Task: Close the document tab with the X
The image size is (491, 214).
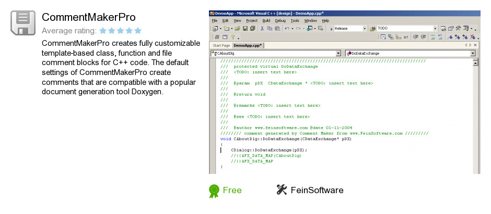Action: tap(475, 45)
